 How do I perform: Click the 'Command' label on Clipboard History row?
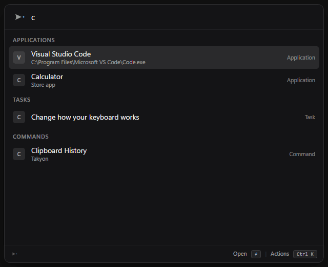point(302,154)
